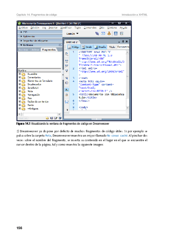This screenshot has height=243, width=172.
Task: Click the Insertar button in Fragmentos panel
Action: (x=23, y=118)
